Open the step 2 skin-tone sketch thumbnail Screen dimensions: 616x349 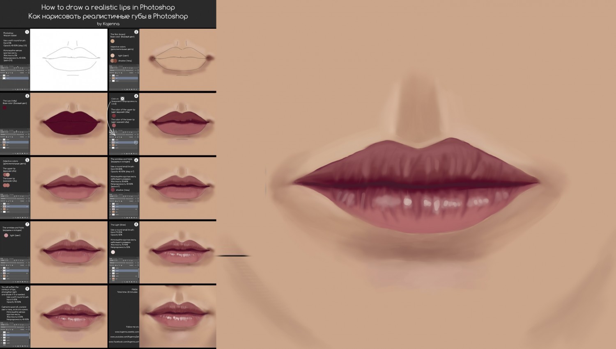pos(178,60)
